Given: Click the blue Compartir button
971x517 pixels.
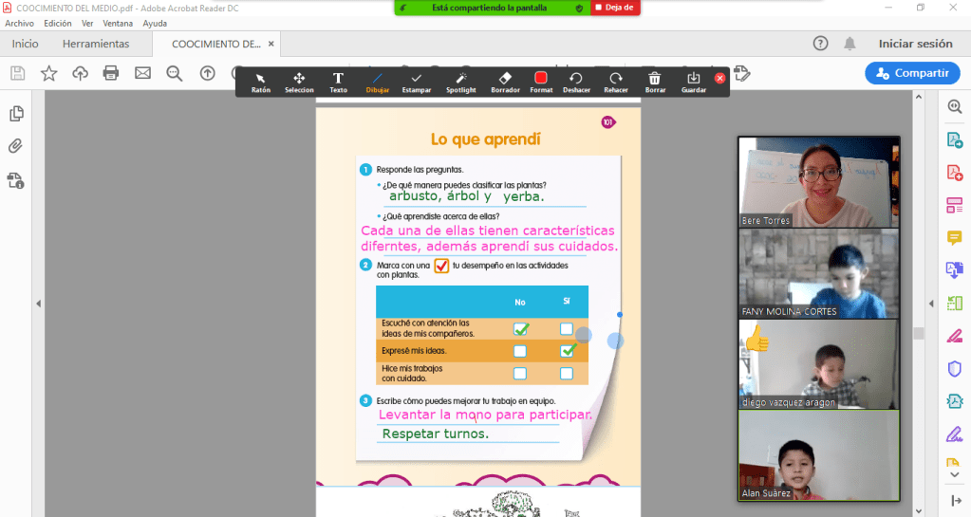Looking at the screenshot, I should tap(912, 73).
